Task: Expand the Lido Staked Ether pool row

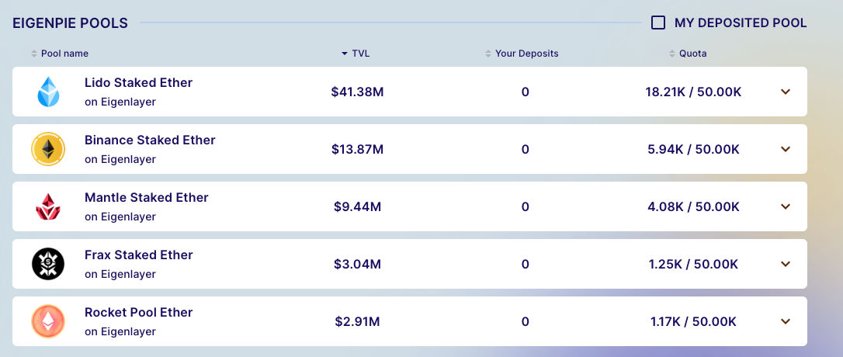Action: [786, 92]
